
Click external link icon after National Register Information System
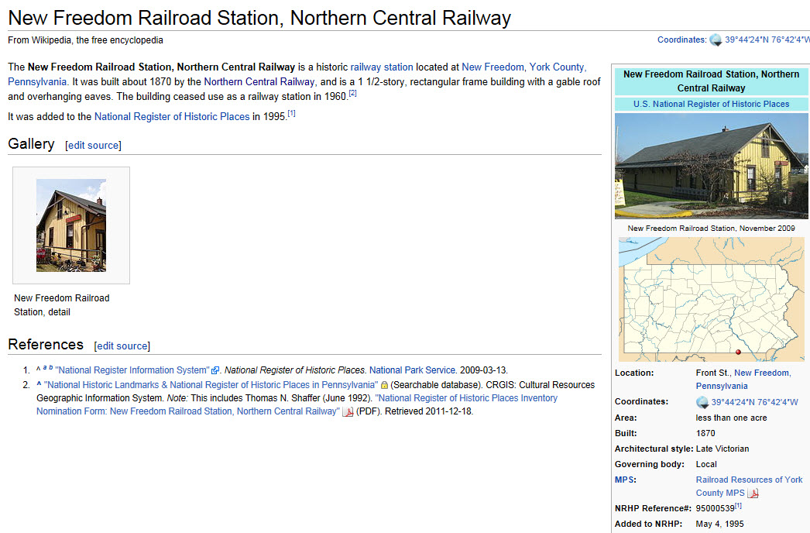(215, 371)
